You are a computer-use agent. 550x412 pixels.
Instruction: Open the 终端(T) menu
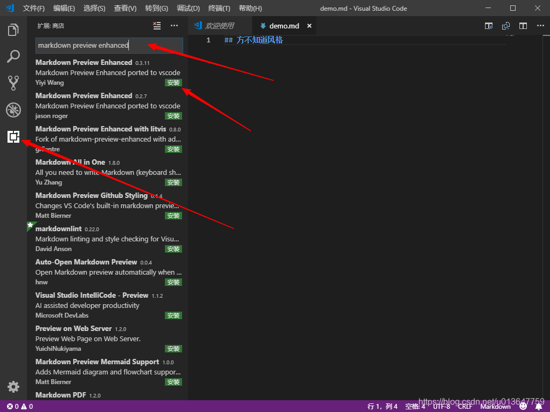tap(219, 9)
